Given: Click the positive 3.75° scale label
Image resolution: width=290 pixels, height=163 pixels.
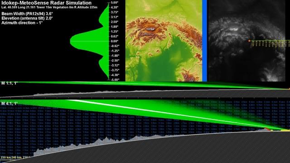Looking at the screenshot, I should point(115,12).
